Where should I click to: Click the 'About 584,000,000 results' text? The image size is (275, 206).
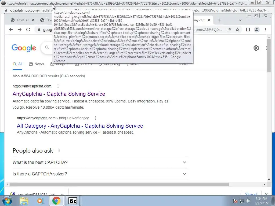pos(49,76)
